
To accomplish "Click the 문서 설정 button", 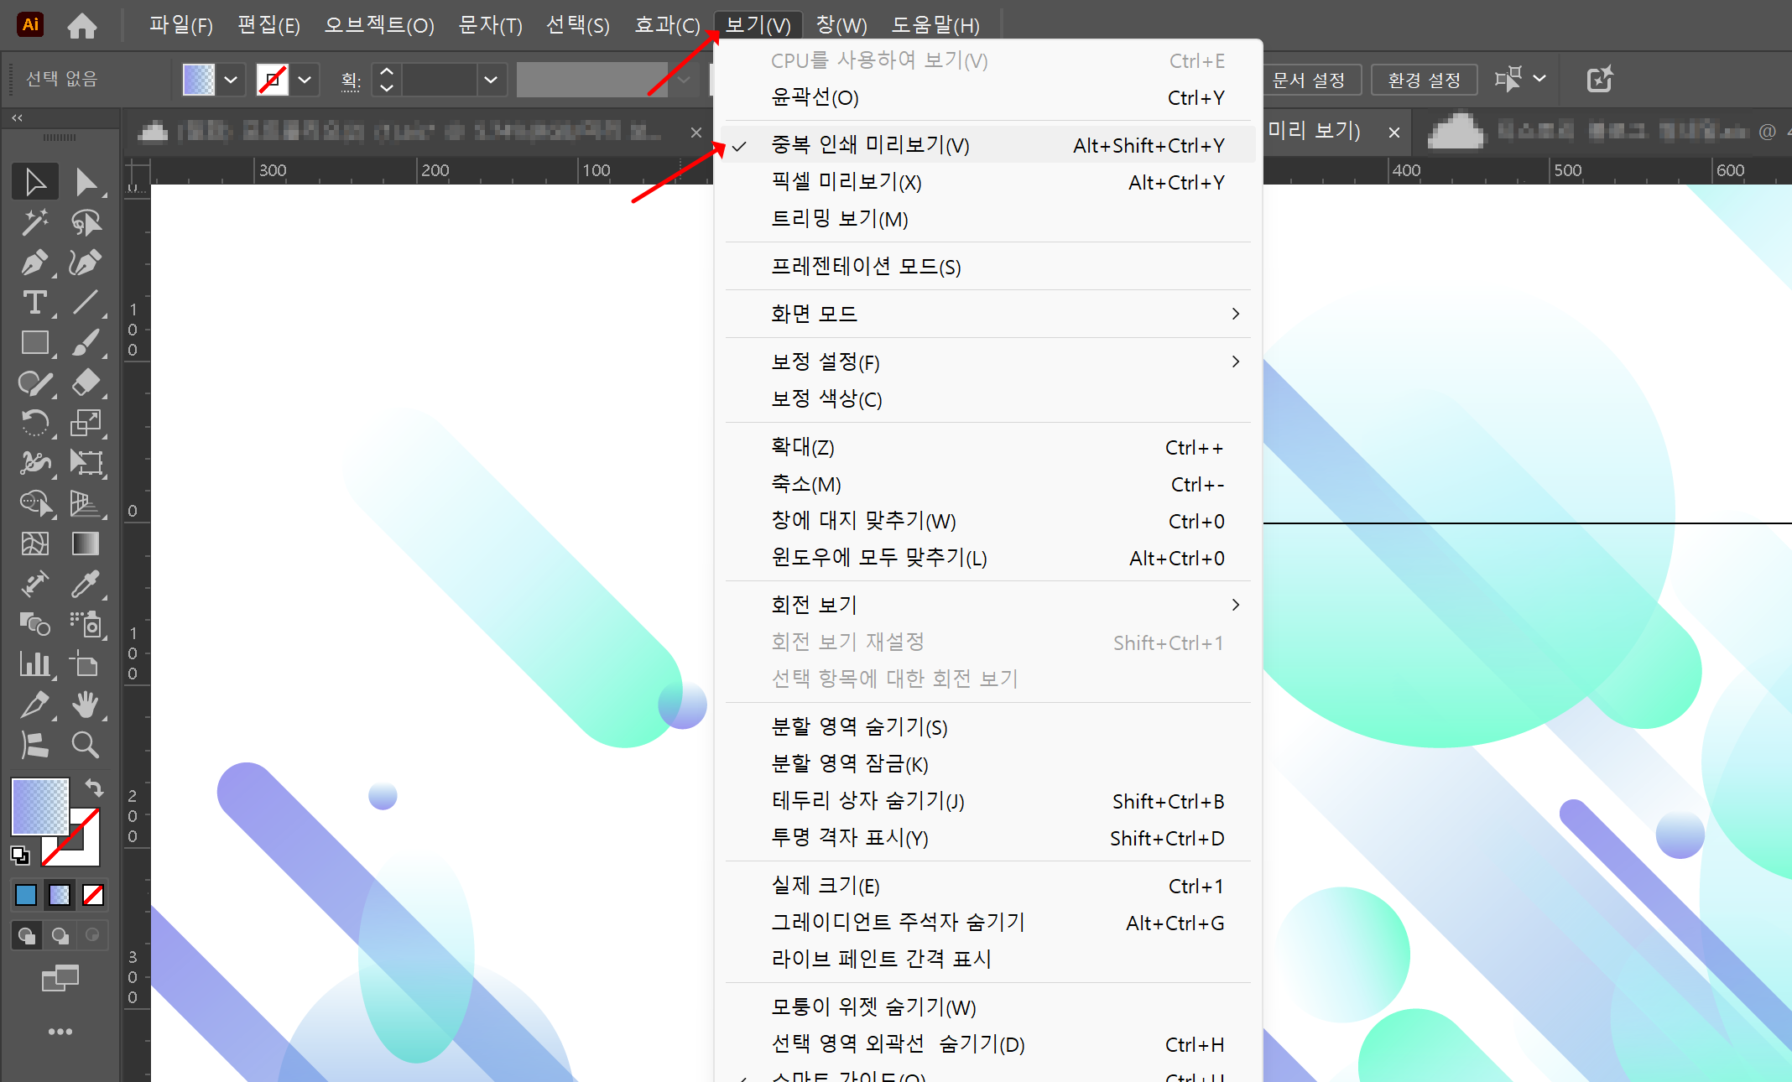I will (x=1311, y=80).
